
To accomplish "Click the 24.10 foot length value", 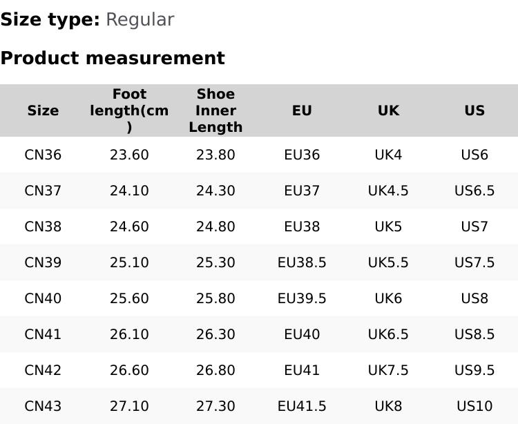I will pyautogui.click(x=129, y=191).
